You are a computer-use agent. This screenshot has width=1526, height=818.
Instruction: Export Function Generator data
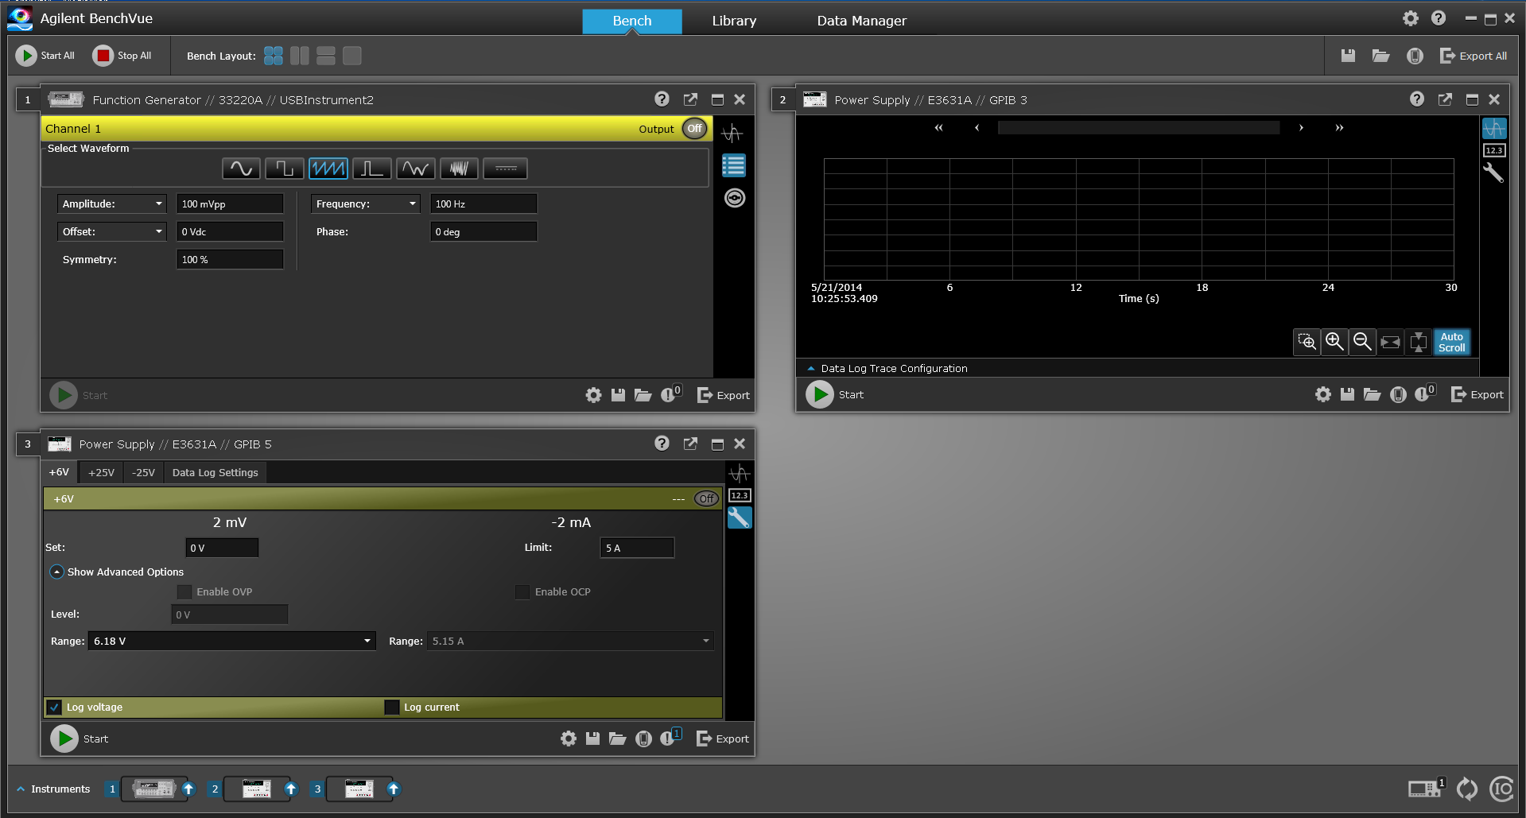(x=724, y=395)
